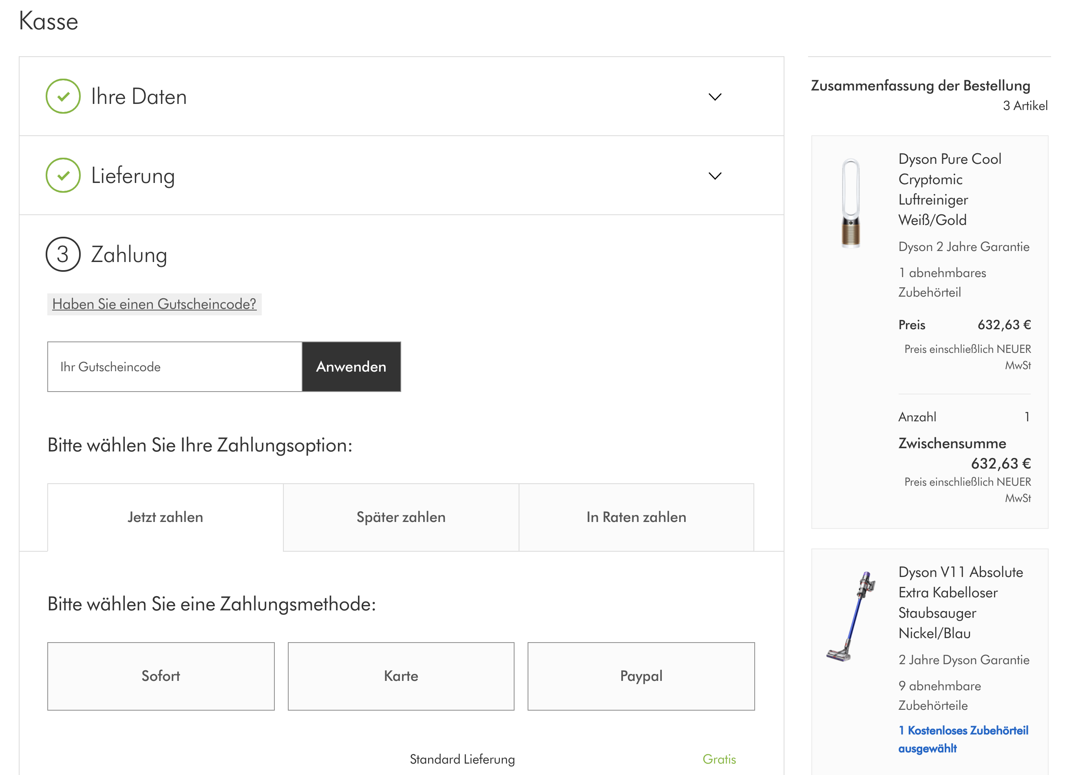Click the 1 Kostenloses Zubehörteil ausgewählt link
This screenshot has width=1078, height=775.
click(x=963, y=740)
